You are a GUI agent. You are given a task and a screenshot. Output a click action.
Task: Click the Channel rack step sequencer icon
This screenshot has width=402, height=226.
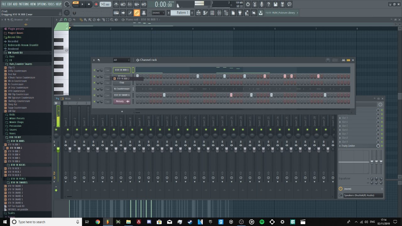coord(348,60)
